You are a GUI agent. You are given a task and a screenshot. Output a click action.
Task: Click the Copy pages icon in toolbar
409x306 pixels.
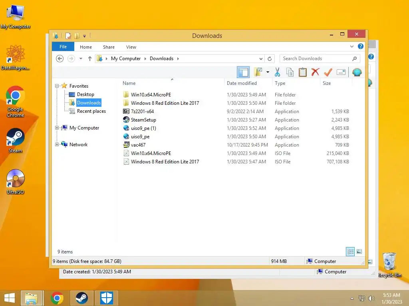tap(290, 72)
